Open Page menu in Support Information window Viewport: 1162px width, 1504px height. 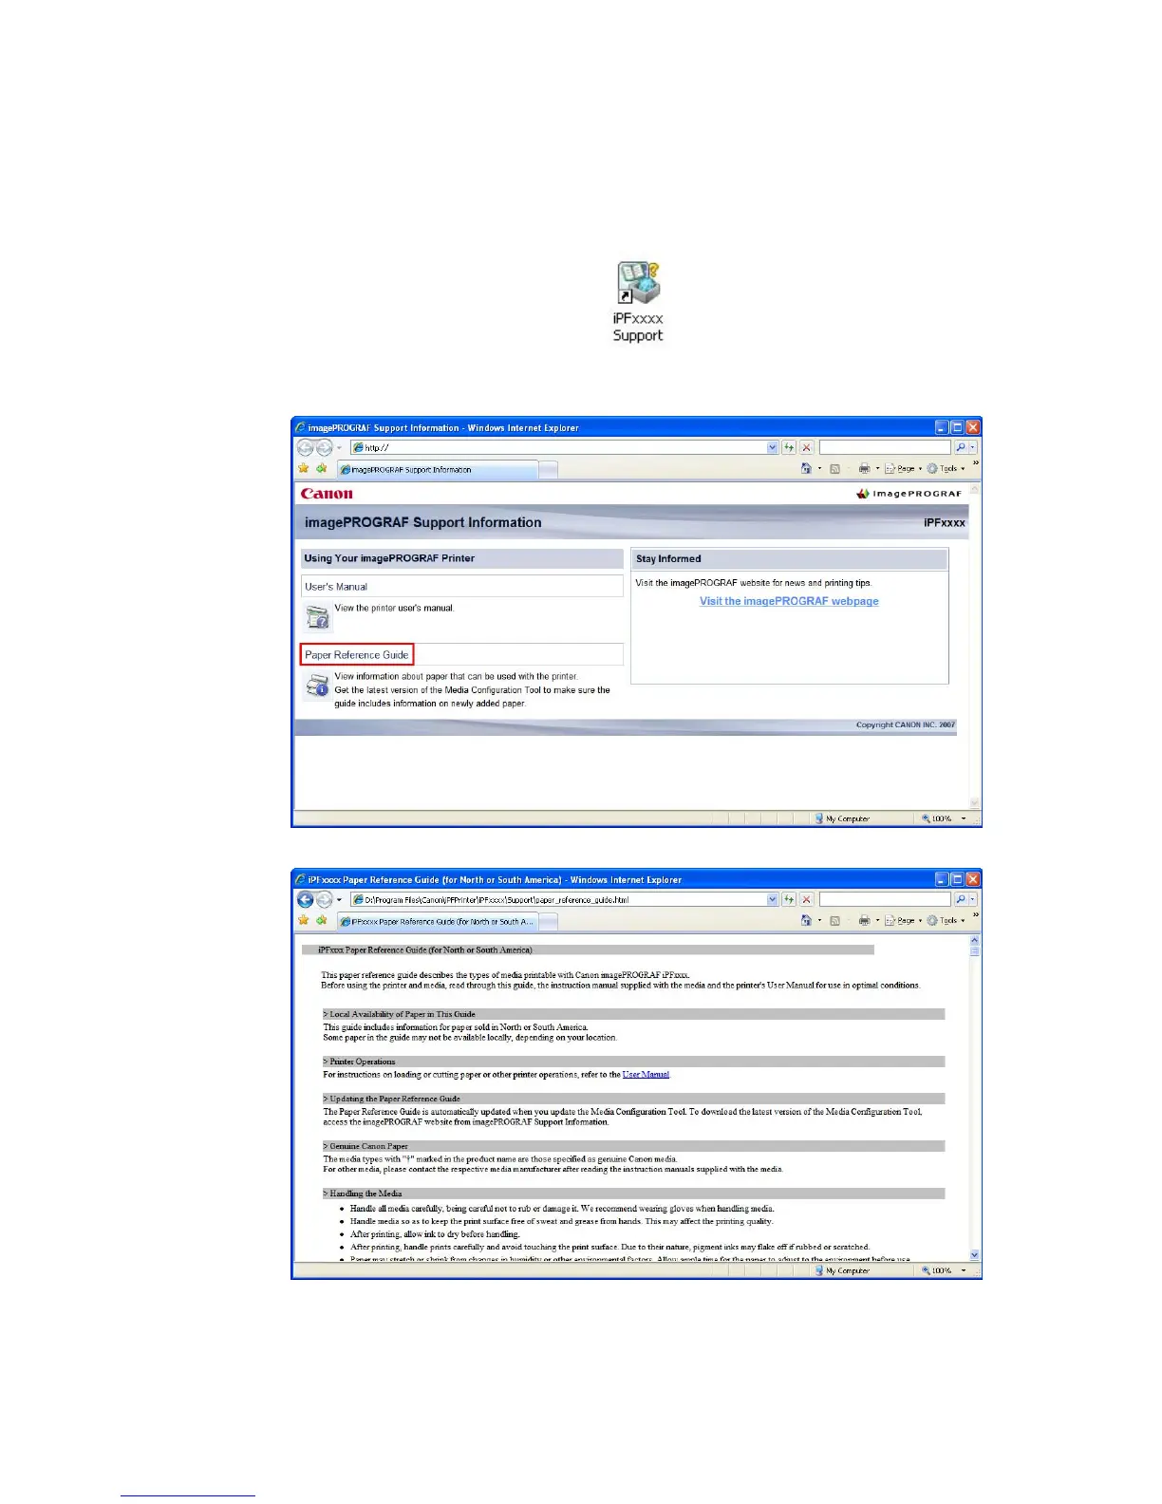pos(903,468)
